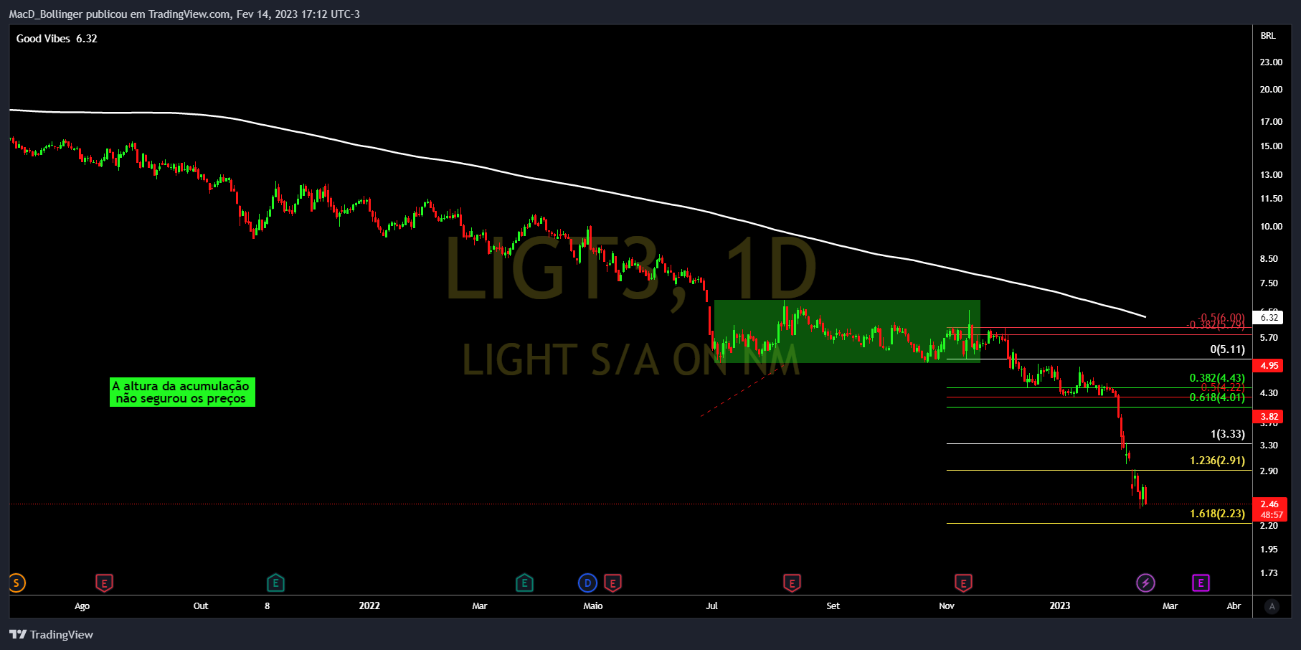
Task: Open the red E marker beside the D marker
Action: tap(612, 583)
